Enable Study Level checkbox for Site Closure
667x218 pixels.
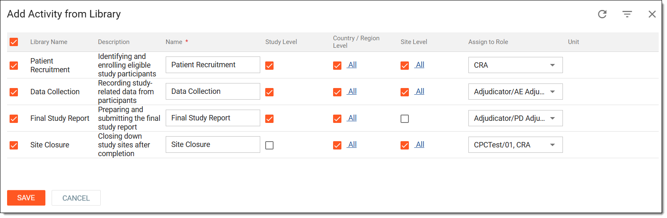269,145
